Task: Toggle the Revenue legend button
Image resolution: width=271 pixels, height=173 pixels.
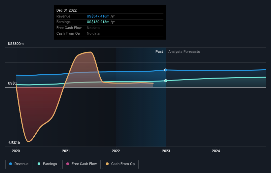Action: (19, 164)
